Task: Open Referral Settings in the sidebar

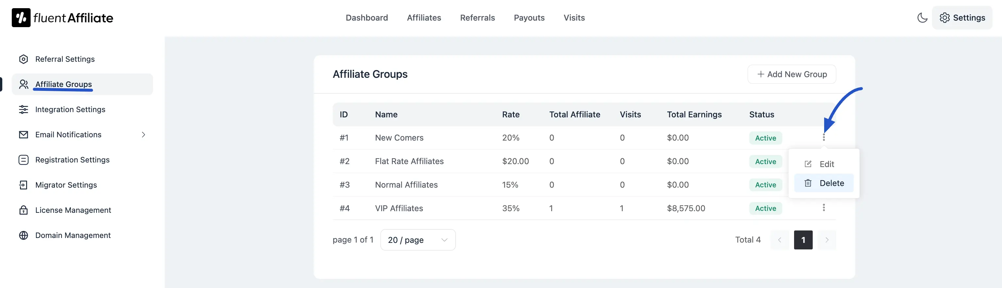Action: [x=65, y=59]
